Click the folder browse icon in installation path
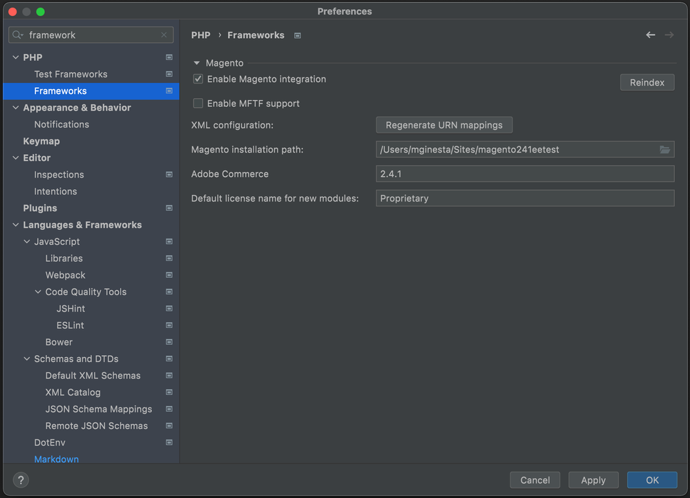The width and height of the screenshot is (690, 498). click(x=664, y=150)
